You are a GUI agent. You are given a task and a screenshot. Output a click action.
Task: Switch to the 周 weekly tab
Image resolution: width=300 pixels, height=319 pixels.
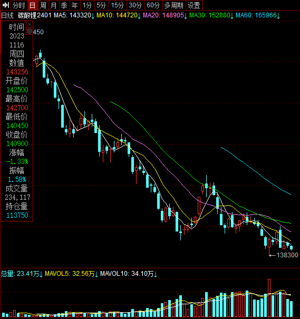[x=43, y=5]
